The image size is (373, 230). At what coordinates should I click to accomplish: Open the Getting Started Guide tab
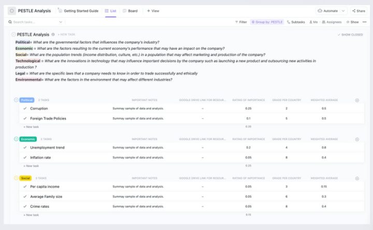coord(78,10)
